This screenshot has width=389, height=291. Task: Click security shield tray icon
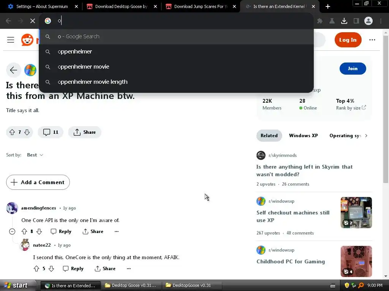coord(347,285)
